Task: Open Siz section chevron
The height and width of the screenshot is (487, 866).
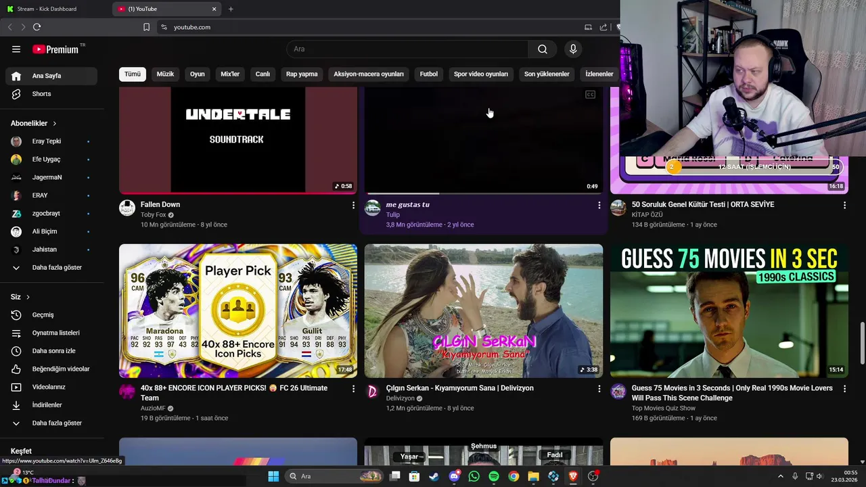Action: click(x=28, y=297)
